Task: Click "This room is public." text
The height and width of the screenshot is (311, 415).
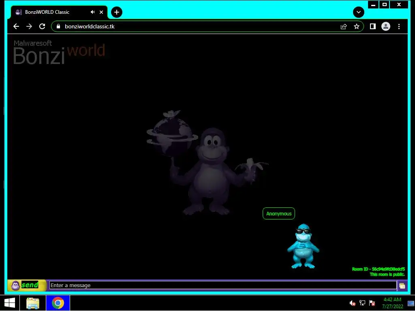Action: [387, 275]
